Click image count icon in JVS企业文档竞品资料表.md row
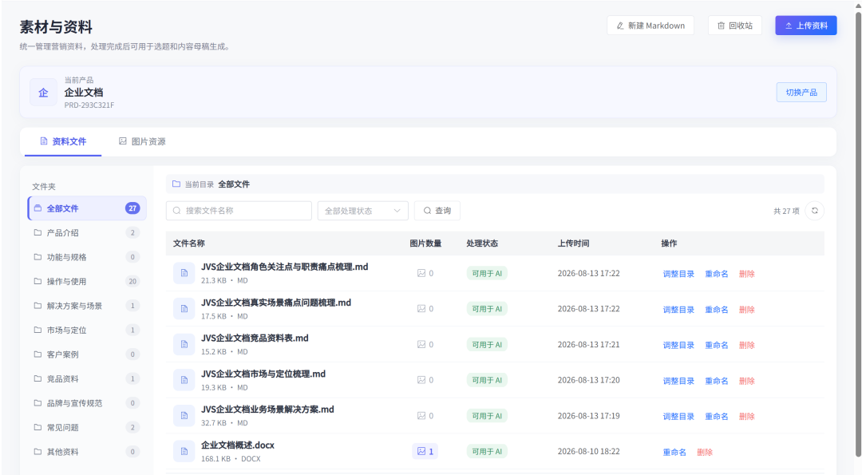This screenshot has width=862, height=475. pos(421,345)
